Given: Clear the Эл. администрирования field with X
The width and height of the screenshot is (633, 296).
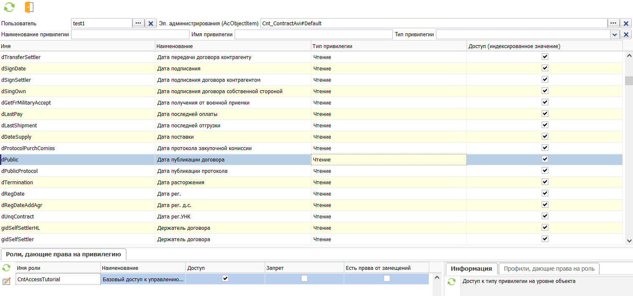Looking at the screenshot, I should 626,24.
